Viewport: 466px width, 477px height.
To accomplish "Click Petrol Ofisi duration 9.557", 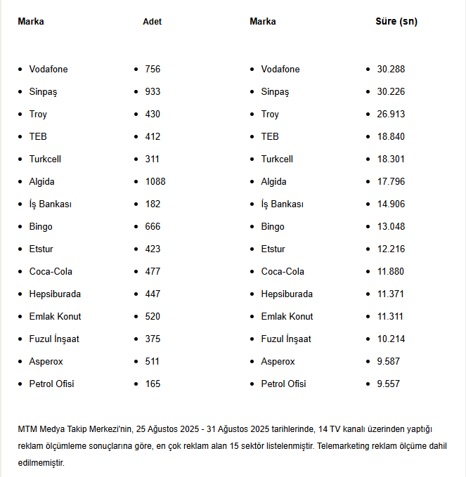I will tap(388, 384).
